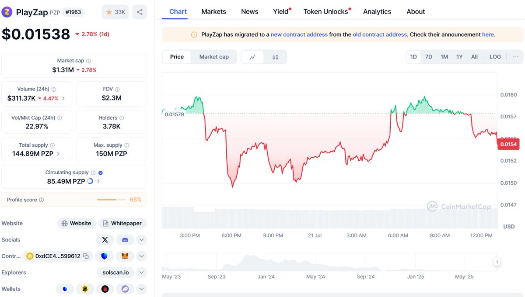The width and height of the screenshot is (525, 297).
Task: Open the Markets tab
Action: (214, 12)
